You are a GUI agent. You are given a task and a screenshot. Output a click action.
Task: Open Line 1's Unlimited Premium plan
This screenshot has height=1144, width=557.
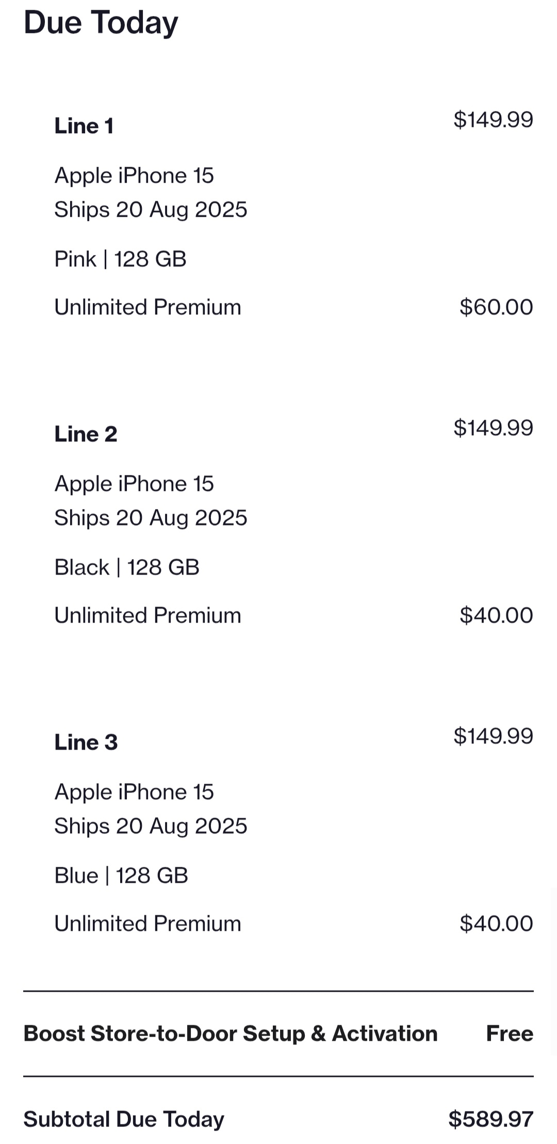click(148, 307)
